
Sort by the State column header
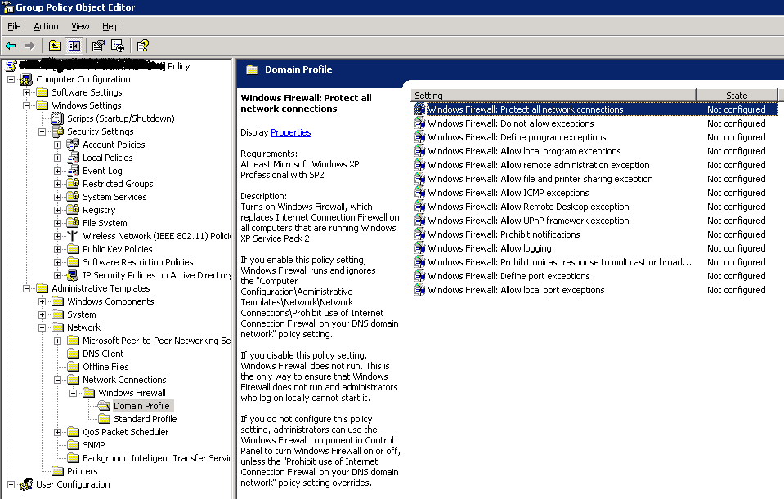pyautogui.click(x=737, y=95)
